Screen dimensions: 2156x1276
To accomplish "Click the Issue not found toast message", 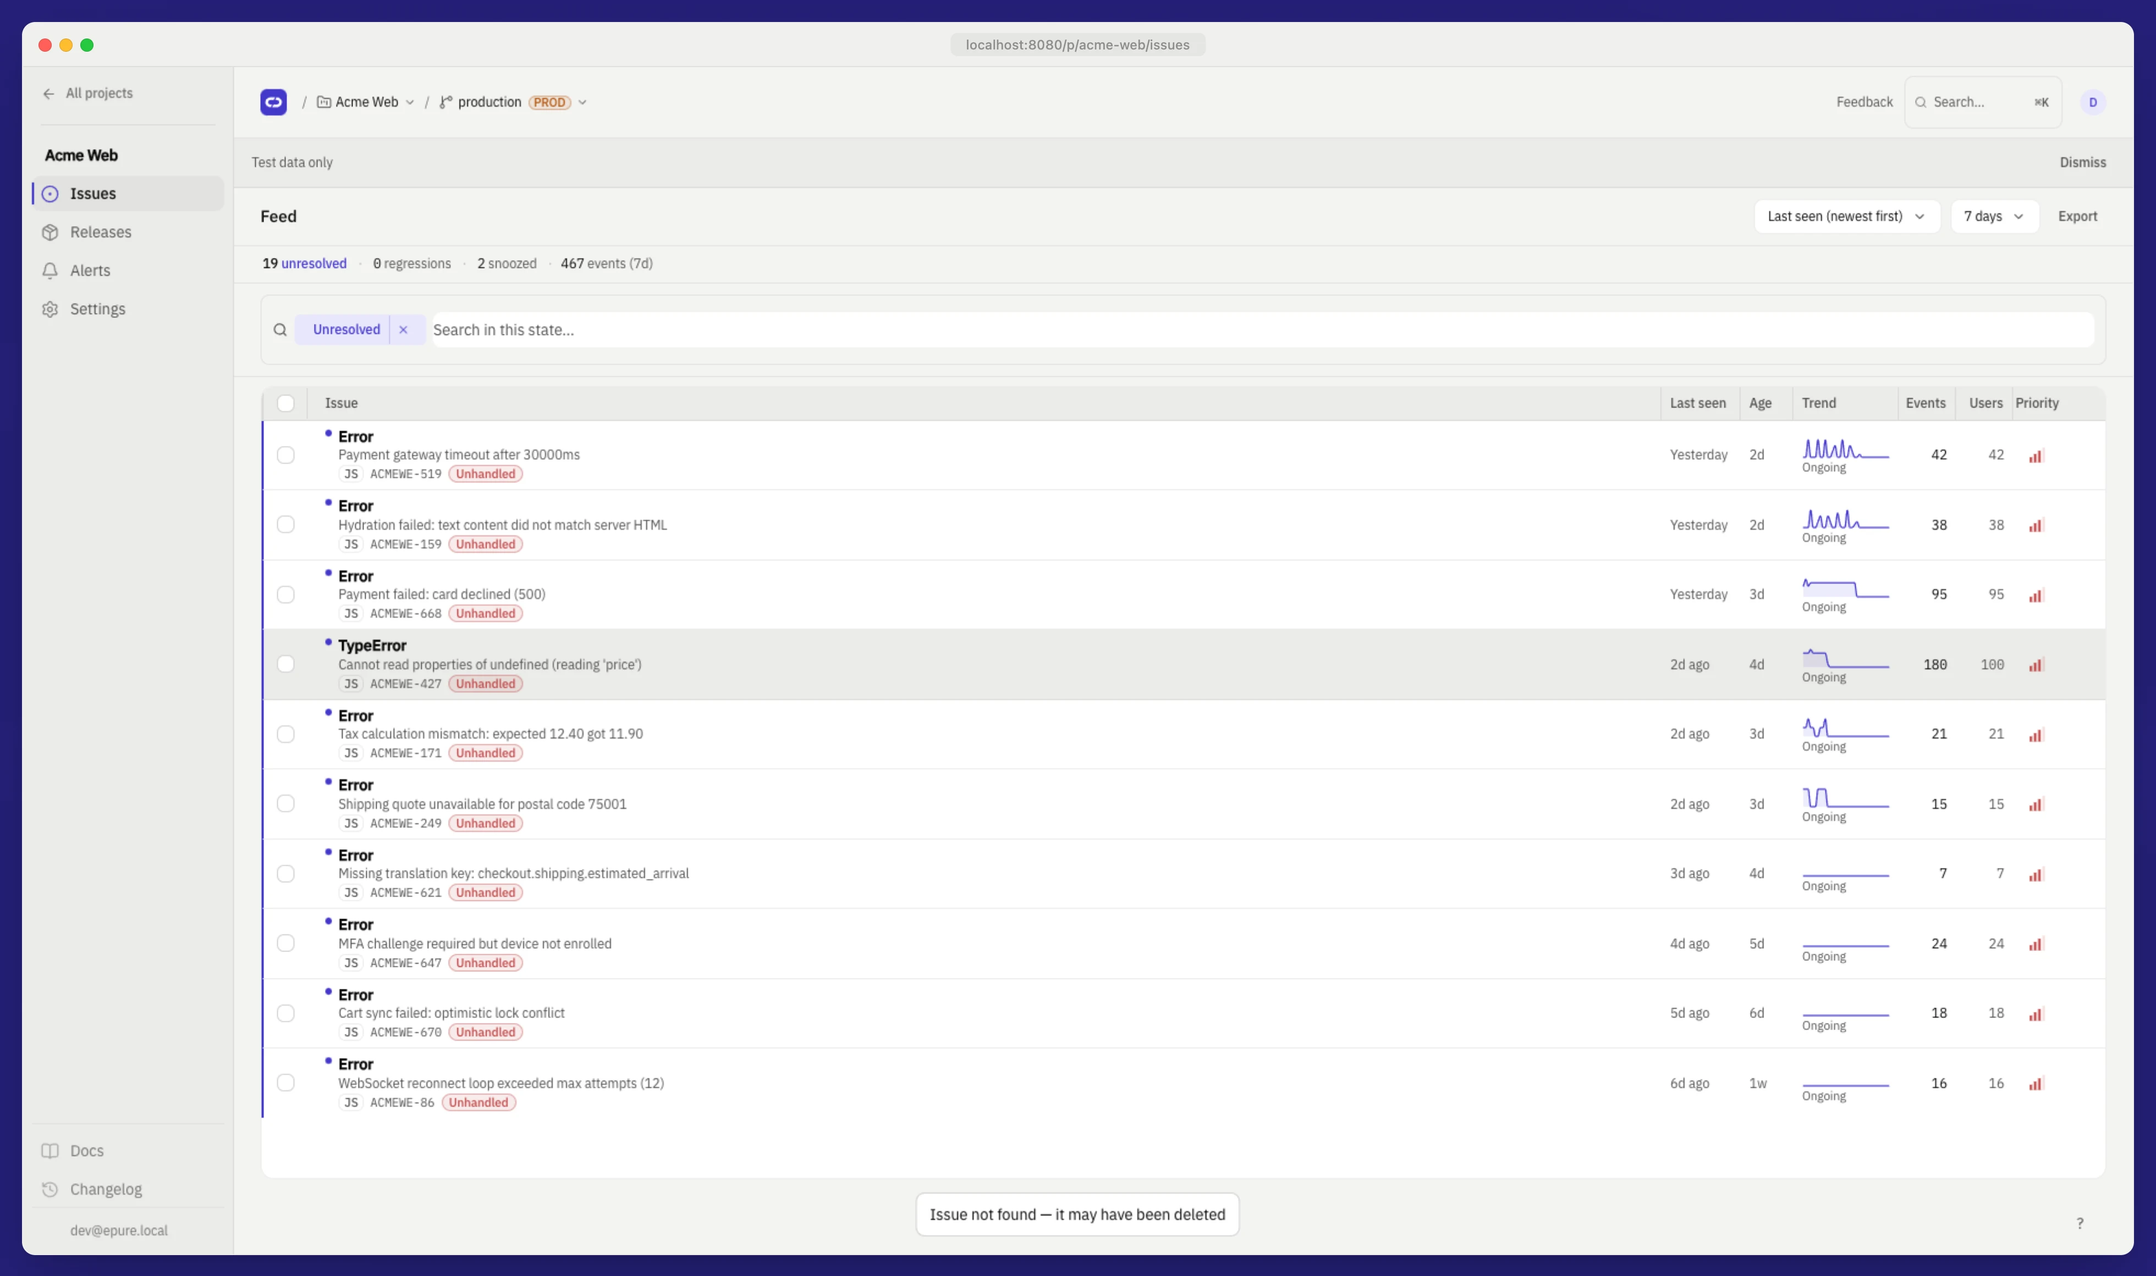I will [1077, 1215].
